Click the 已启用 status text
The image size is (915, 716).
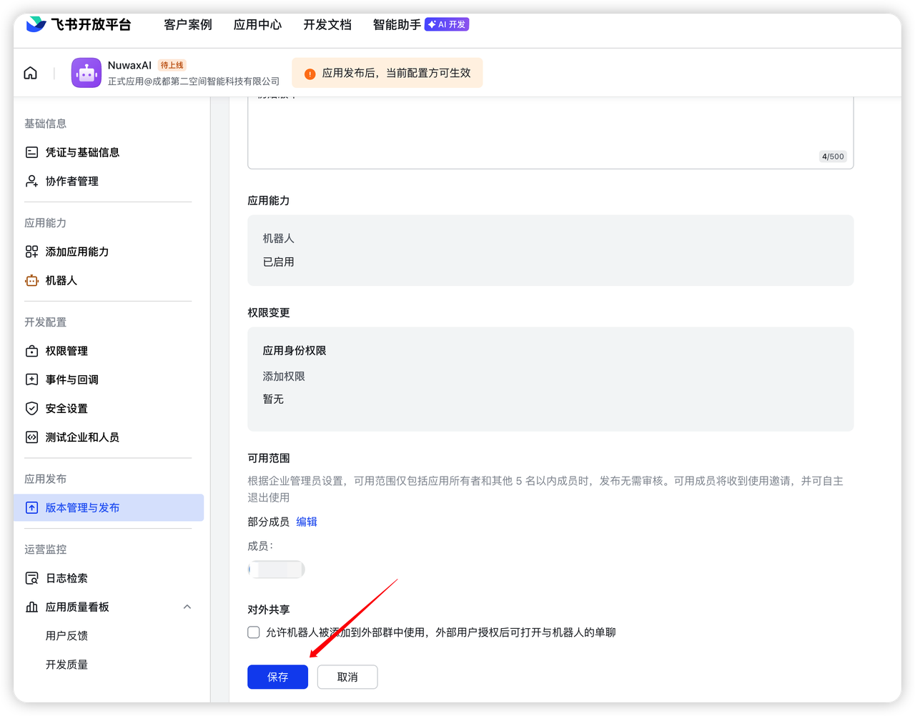[x=278, y=262]
